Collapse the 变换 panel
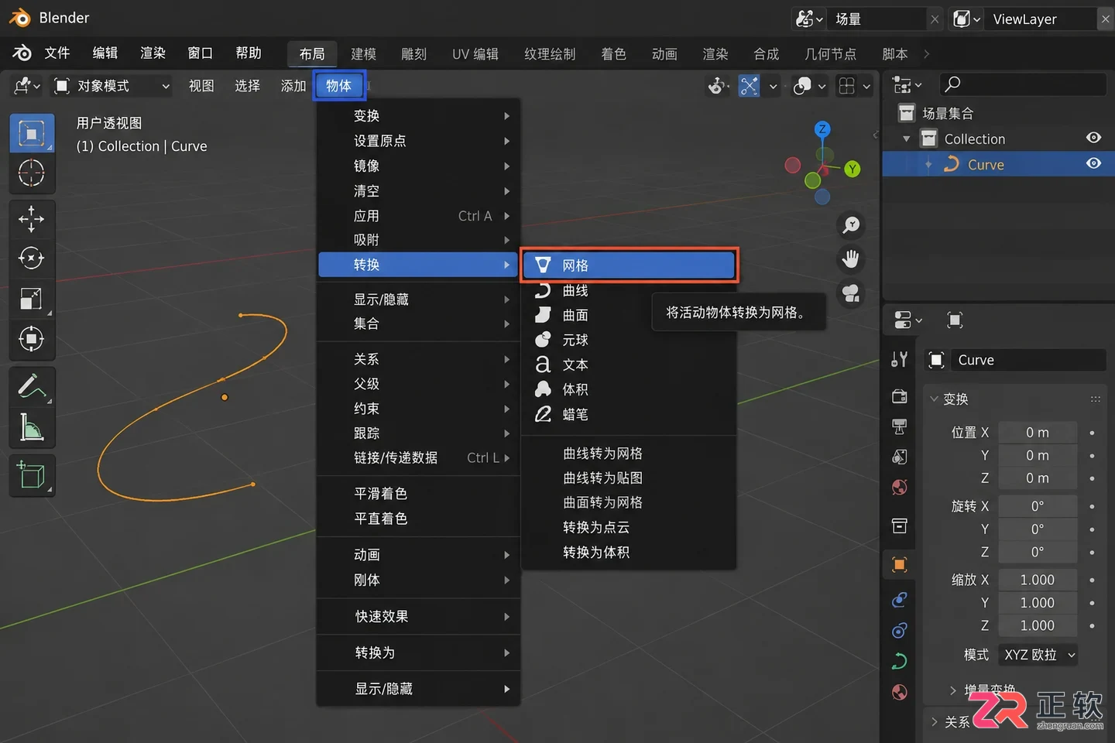Image resolution: width=1115 pixels, height=743 pixels. click(934, 399)
